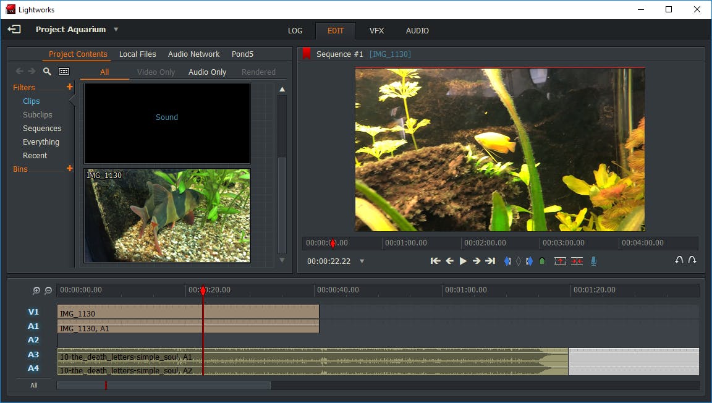Viewport: 712px width, 403px height.
Task: Open the search magnifier in Project Contents
Action: pos(47,72)
